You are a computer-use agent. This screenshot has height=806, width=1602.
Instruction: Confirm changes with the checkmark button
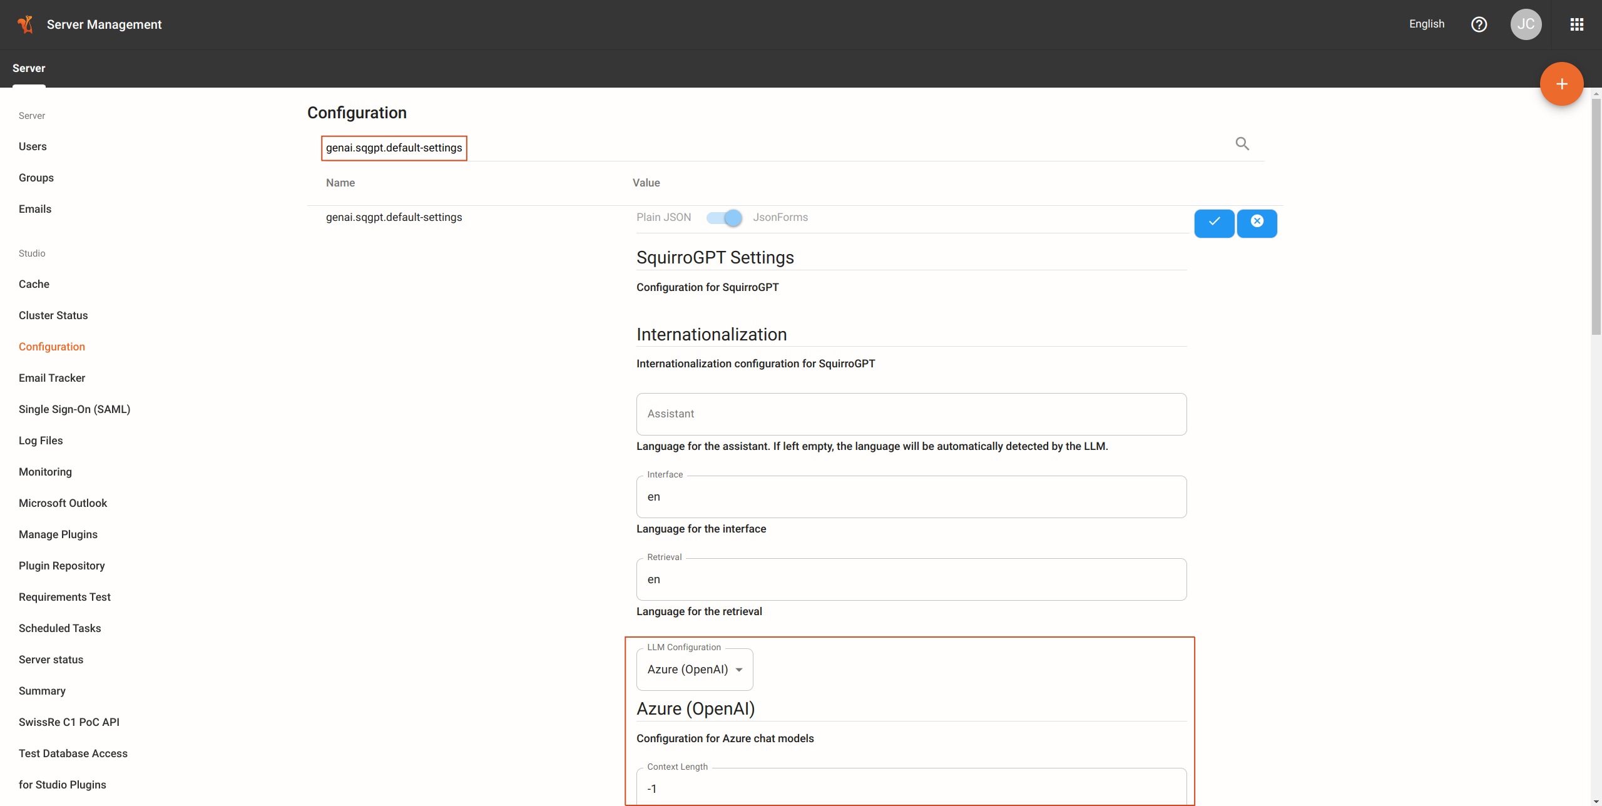1214,223
